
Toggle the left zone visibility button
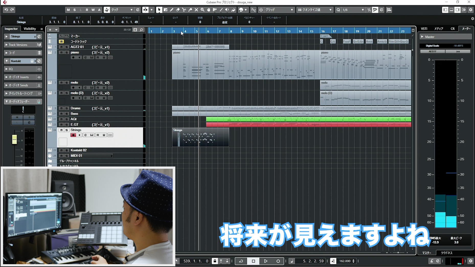click(x=445, y=10)
